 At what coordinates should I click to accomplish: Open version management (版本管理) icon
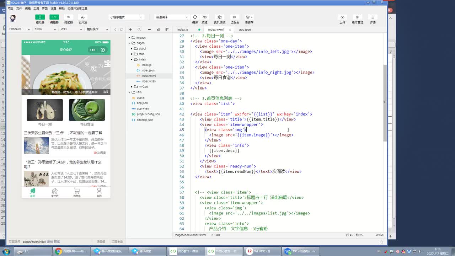click(x=358, y=17)
